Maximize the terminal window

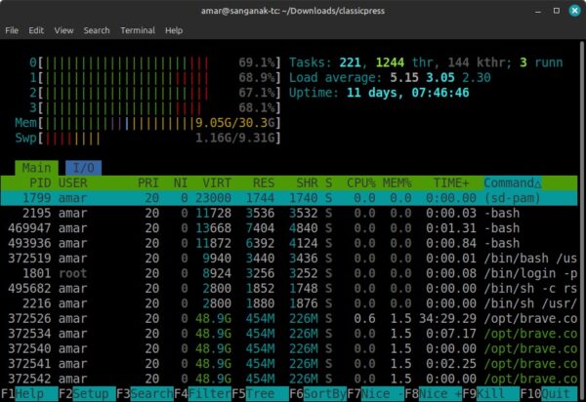click(x=556, y=11)
